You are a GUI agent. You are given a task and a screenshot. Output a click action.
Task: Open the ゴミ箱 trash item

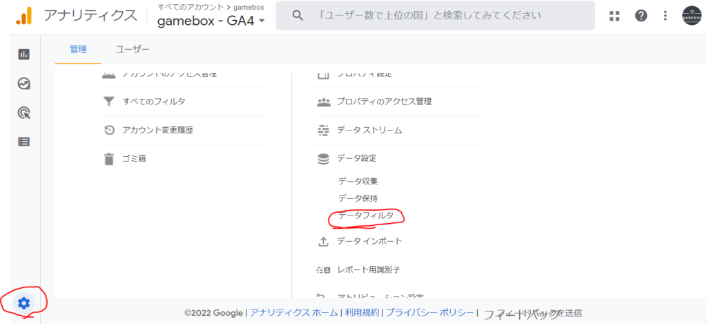coord(134,158)
